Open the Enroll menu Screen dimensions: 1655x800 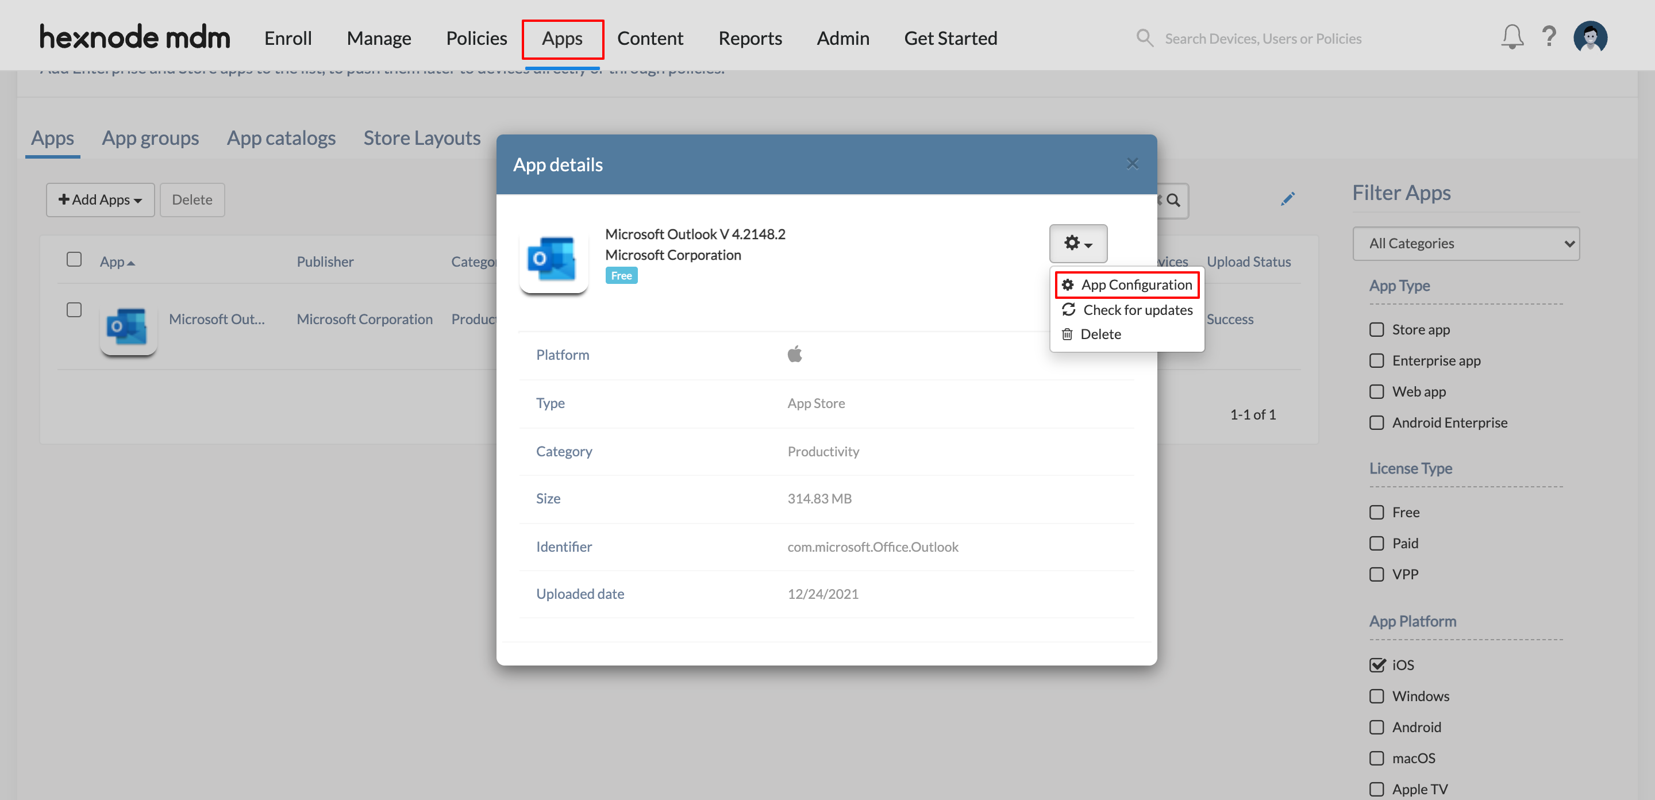pyautogui.click(x=288, y=38)
